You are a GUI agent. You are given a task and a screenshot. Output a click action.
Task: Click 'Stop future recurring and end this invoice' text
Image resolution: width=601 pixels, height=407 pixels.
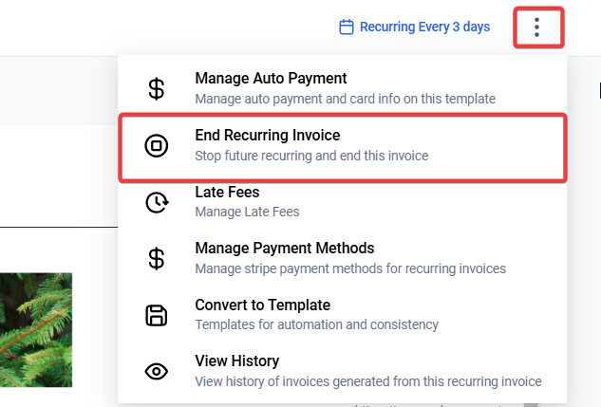(311, 156)
